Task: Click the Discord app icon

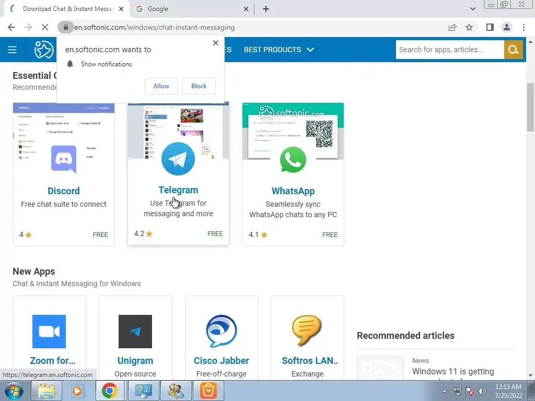Action: click(64, 159)
